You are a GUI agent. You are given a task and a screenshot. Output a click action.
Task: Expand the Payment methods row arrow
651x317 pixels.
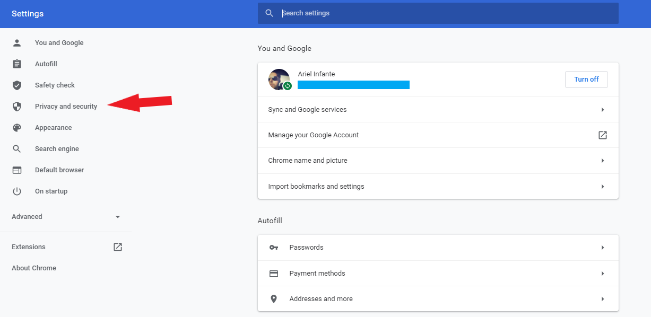click(603, 274)
